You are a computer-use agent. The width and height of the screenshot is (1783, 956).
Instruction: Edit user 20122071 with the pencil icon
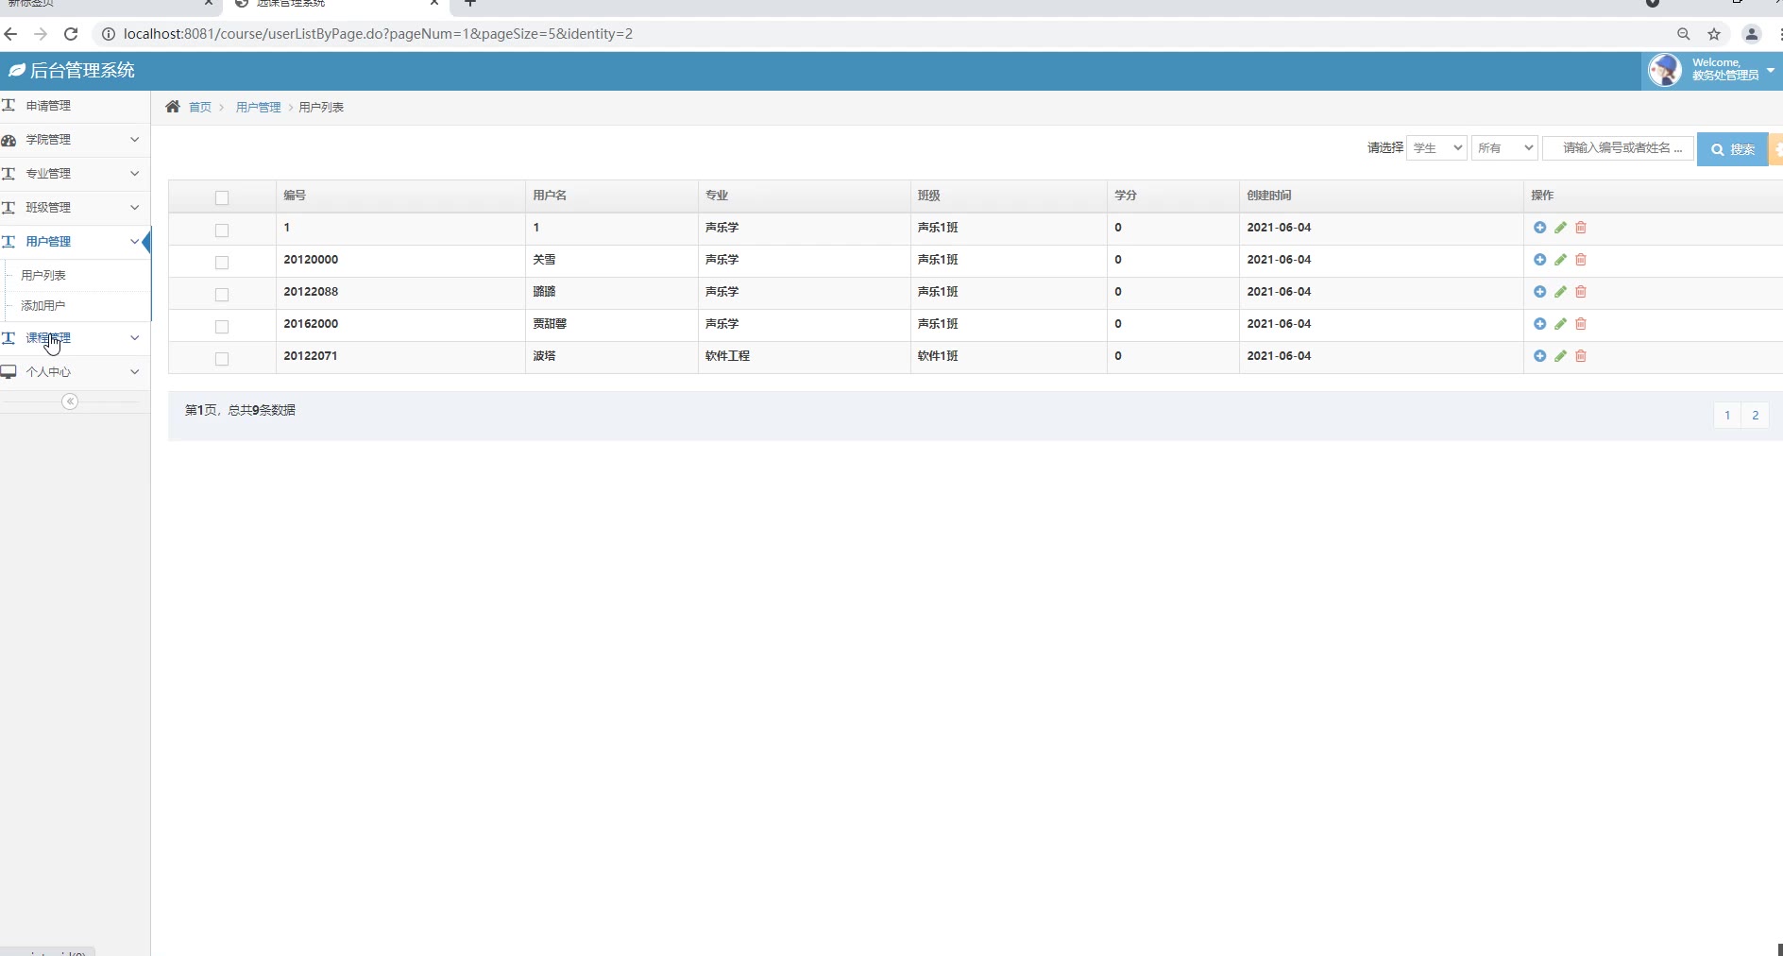pyautogui.click(x=1560, y=356)
